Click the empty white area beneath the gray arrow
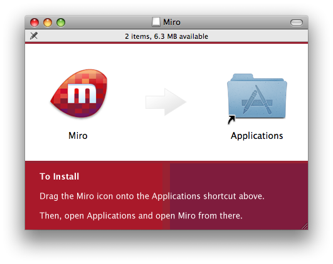 pos(166,138)
